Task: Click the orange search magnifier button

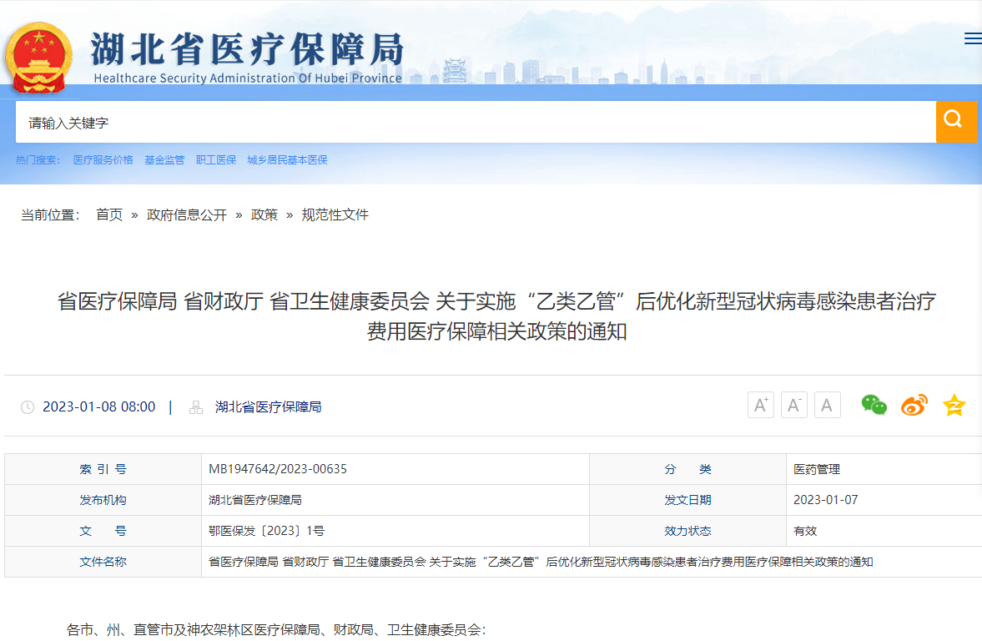Action: pos(955,122)
